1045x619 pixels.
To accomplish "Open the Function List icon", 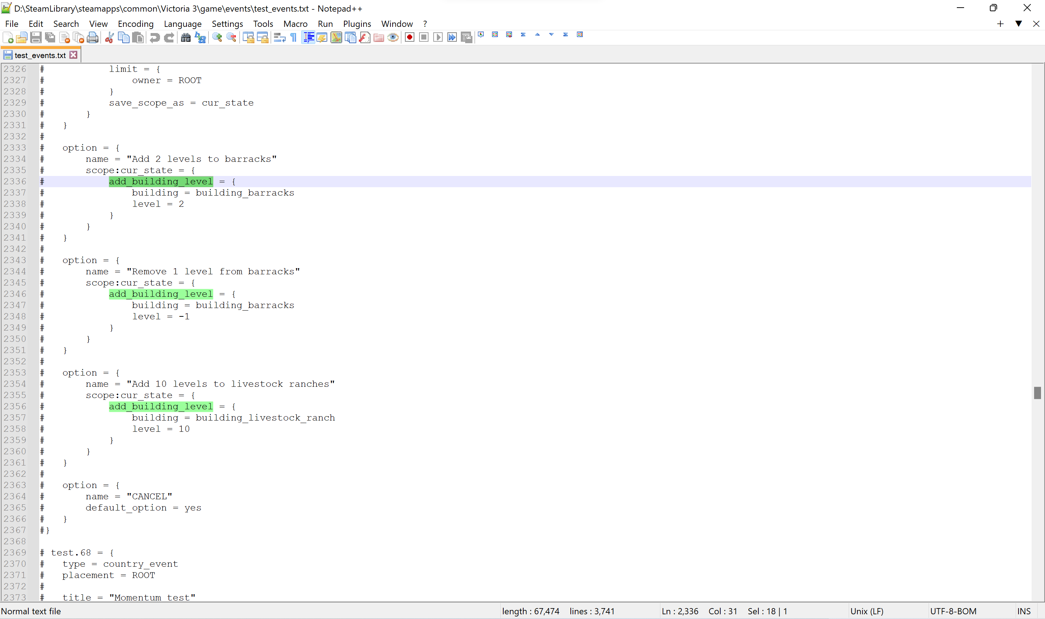I will click(x=364, y=37).
